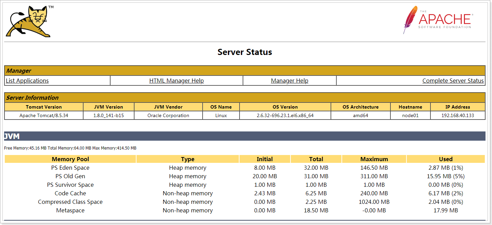Open Complete Server Status link
Image resolution: width=492 pixels, height=225 pixels.
coord(453,81)
